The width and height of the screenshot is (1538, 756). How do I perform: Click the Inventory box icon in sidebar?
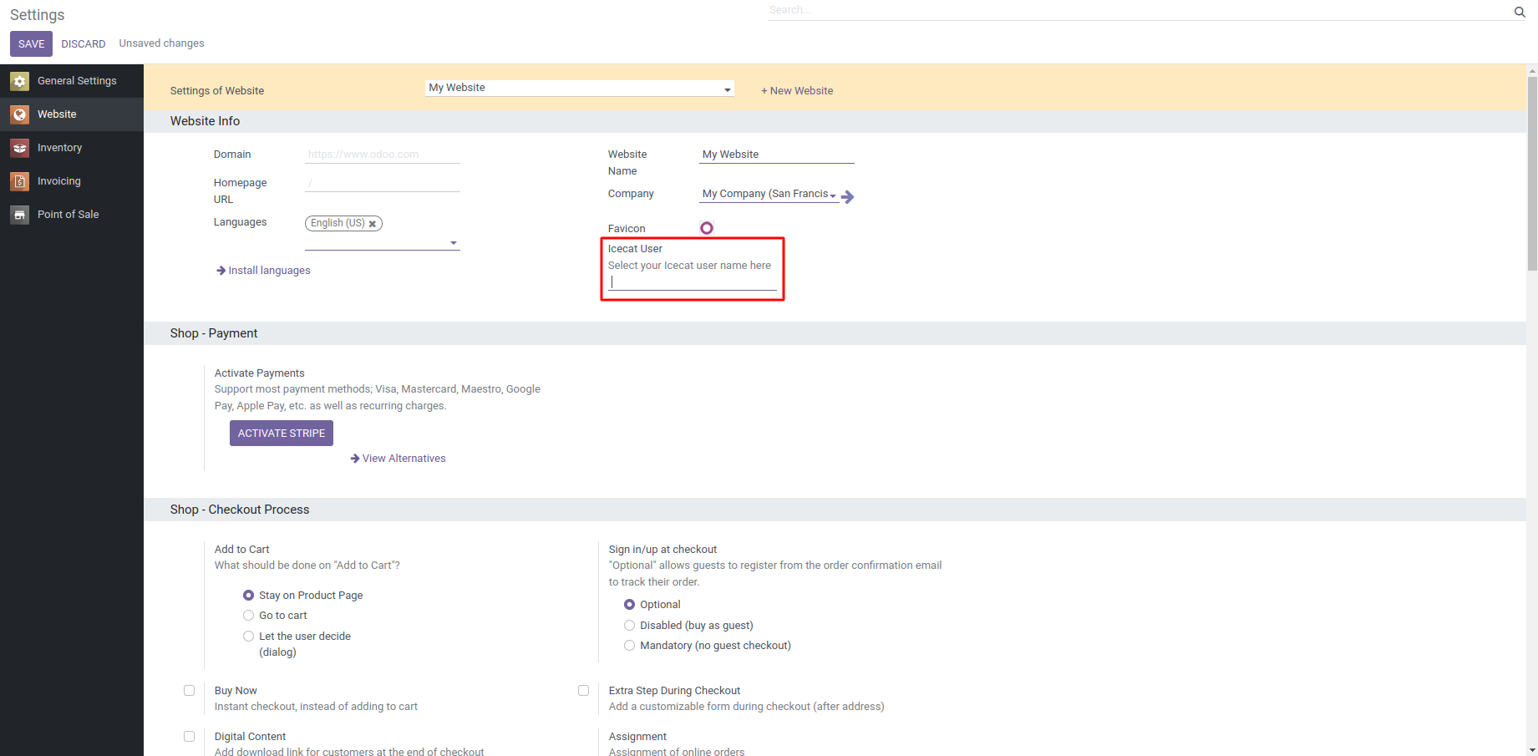point(20,148)
